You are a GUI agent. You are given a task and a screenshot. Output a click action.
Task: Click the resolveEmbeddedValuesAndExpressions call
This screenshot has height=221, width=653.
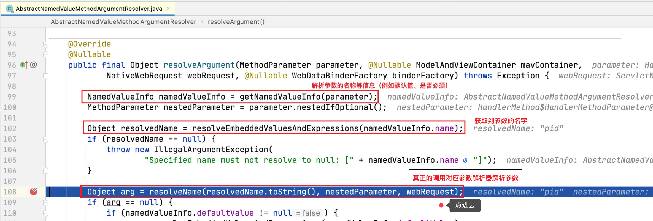tap(276, 128)
